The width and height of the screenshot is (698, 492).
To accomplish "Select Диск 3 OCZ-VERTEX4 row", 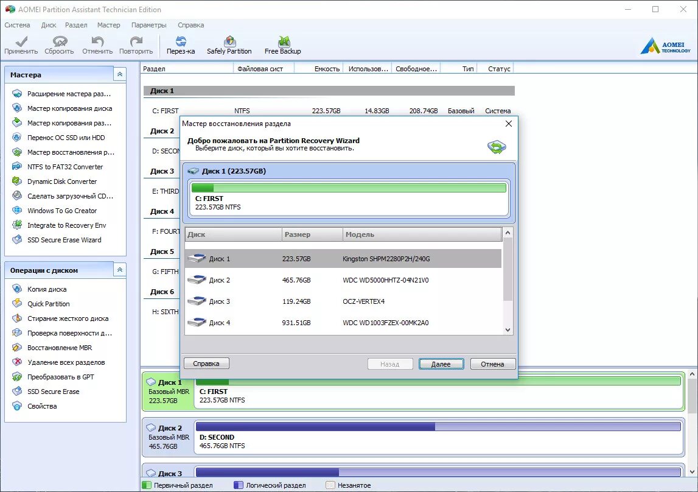I will (343, 301).
